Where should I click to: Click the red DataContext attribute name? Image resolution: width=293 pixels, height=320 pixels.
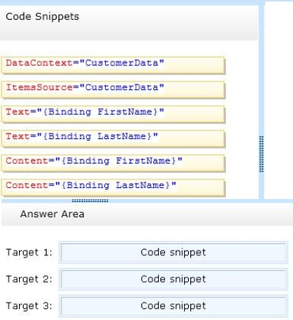coord(39,63)
